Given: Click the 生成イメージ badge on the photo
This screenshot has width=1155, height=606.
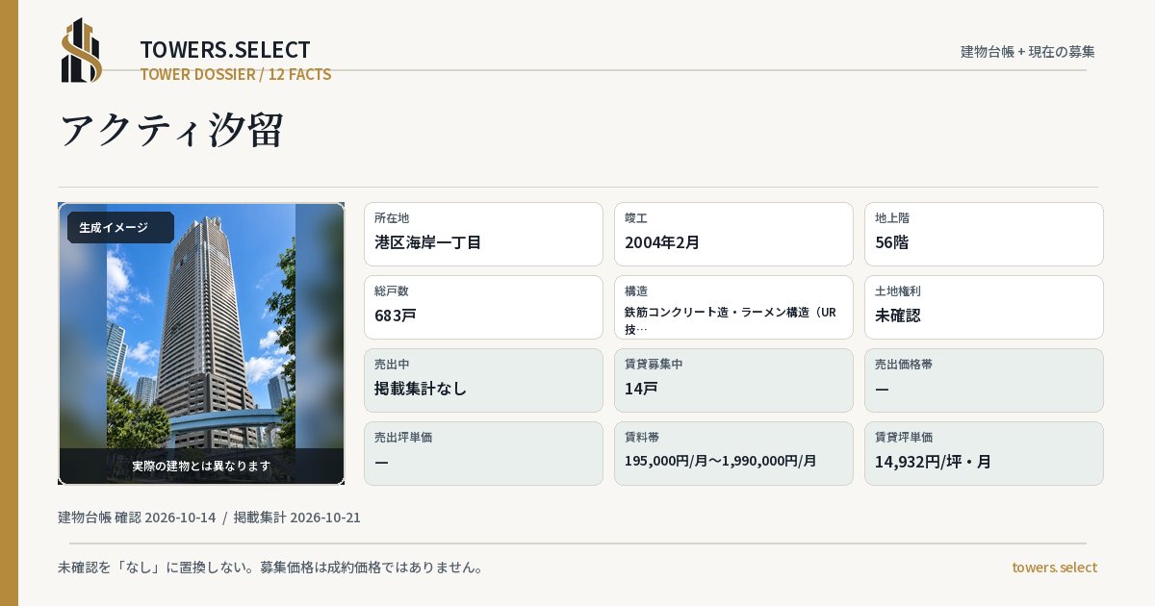Looking at the screenshot, I should coord(120,228).
